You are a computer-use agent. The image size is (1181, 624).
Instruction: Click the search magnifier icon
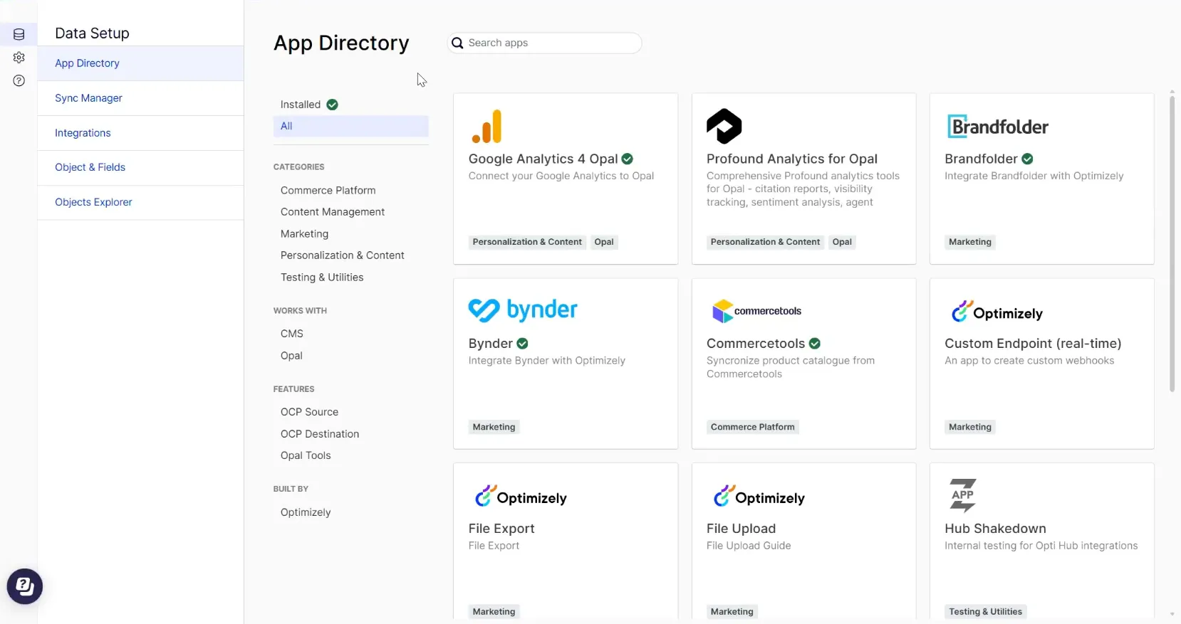(x=457, y=43)
